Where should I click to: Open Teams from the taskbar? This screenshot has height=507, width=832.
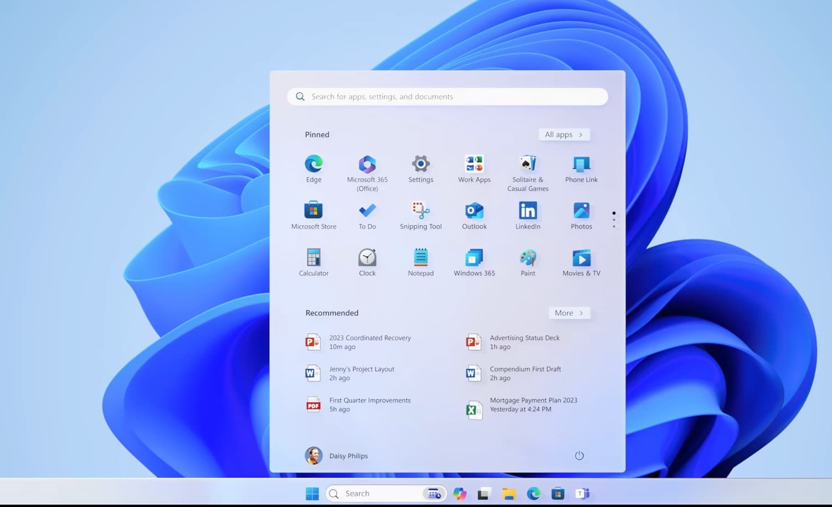pyautogui.click(x=582, y=494)
